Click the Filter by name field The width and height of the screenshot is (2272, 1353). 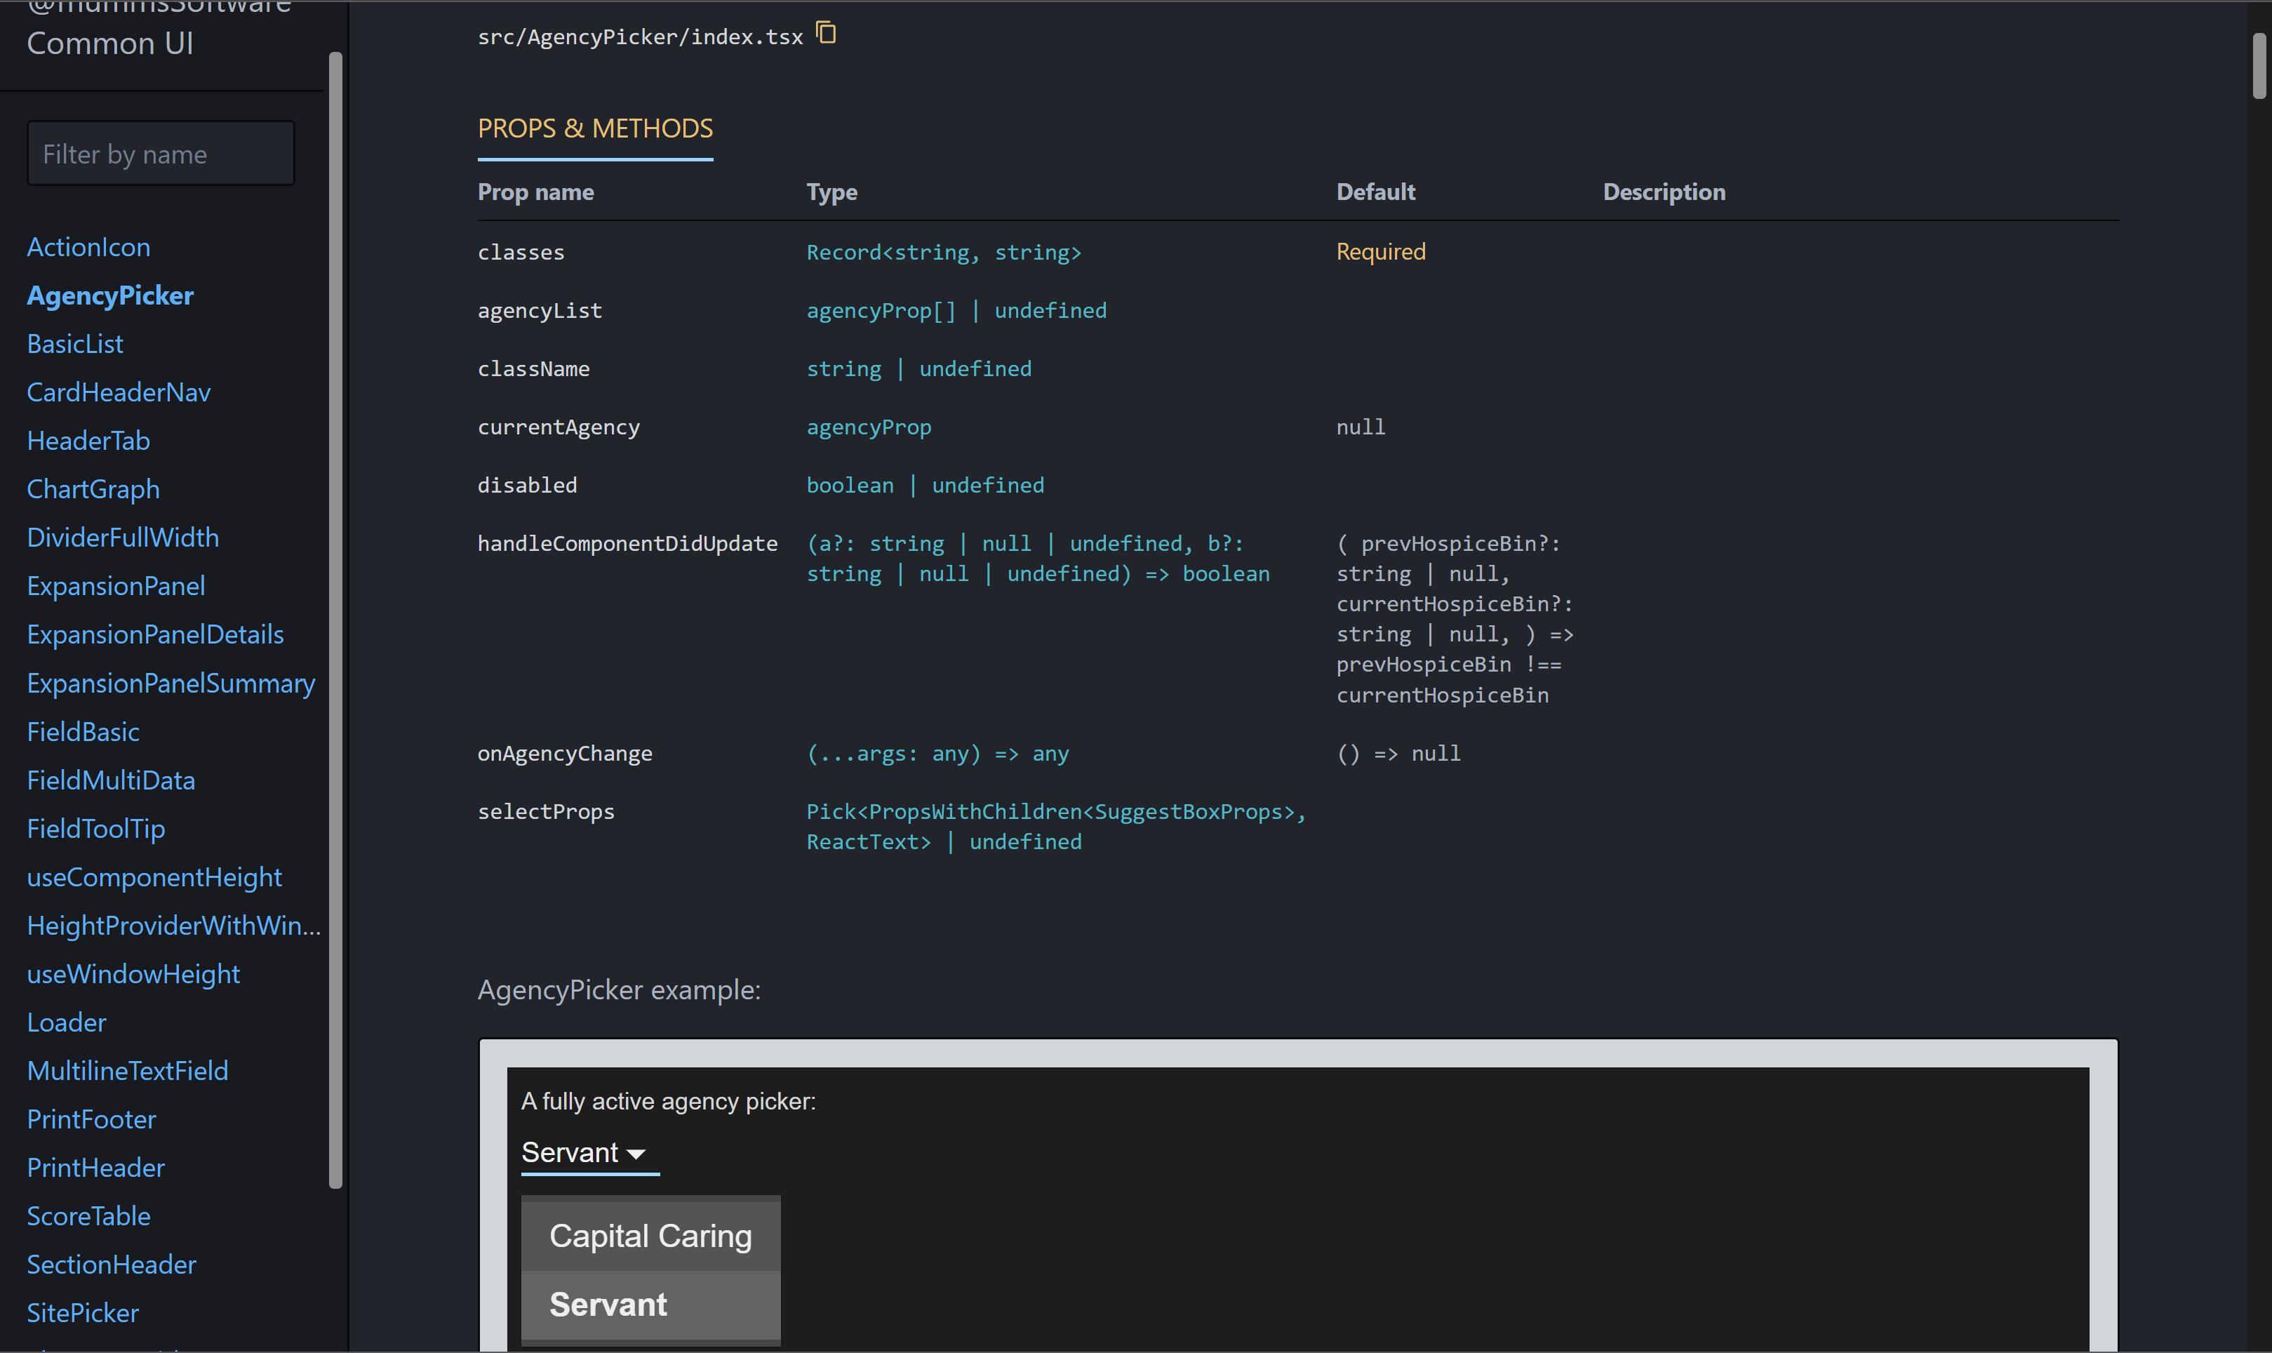pos(161,154)
